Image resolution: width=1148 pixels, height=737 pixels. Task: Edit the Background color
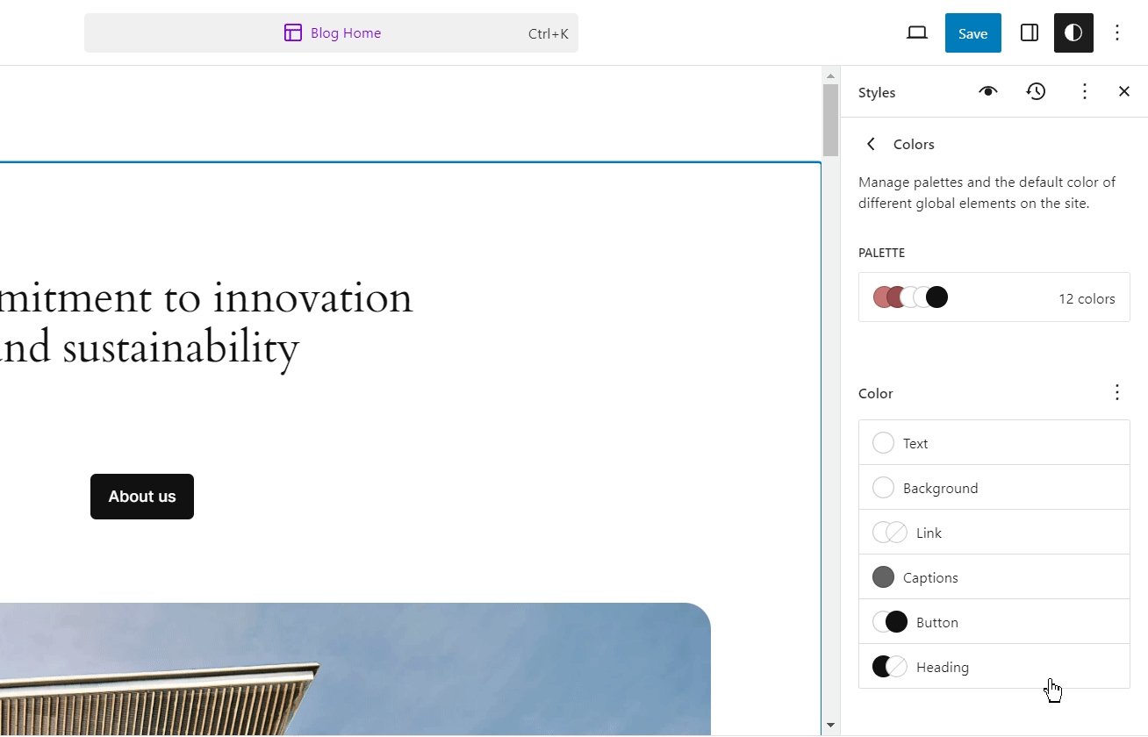tap(994, 488)
